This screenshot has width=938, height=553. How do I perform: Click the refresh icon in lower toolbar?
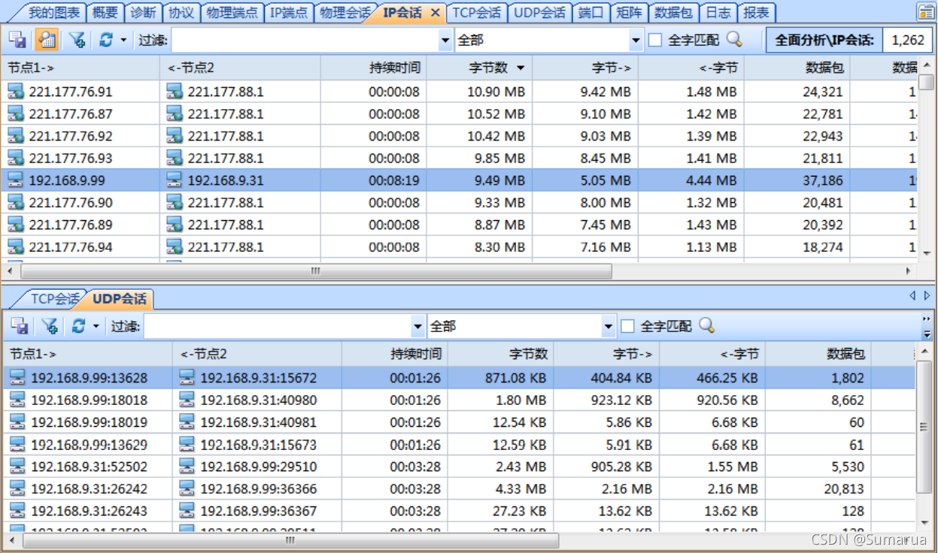79,326
